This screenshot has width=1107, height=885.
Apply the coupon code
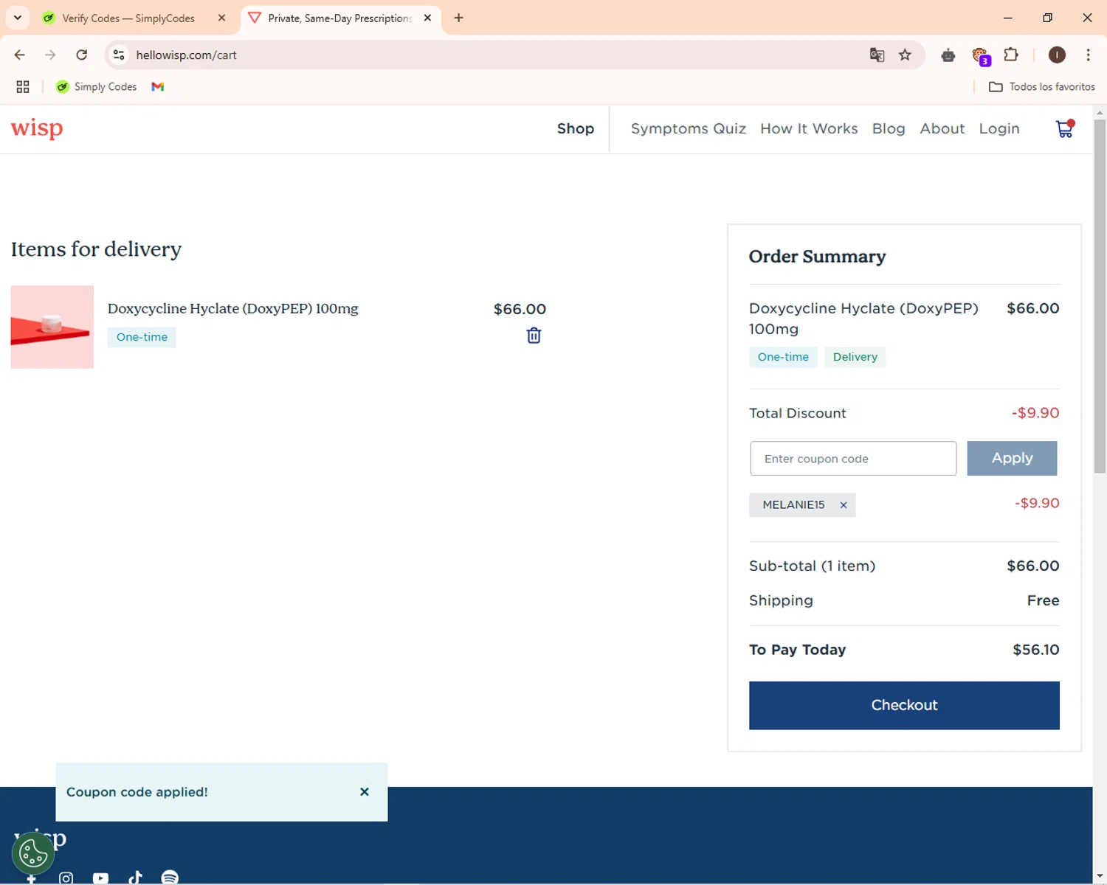click(1012, 458)
